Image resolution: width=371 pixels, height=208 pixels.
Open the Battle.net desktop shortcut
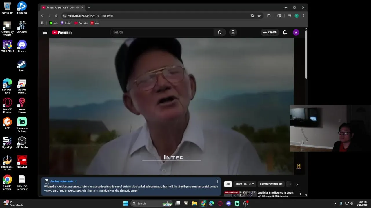(22, 8)
